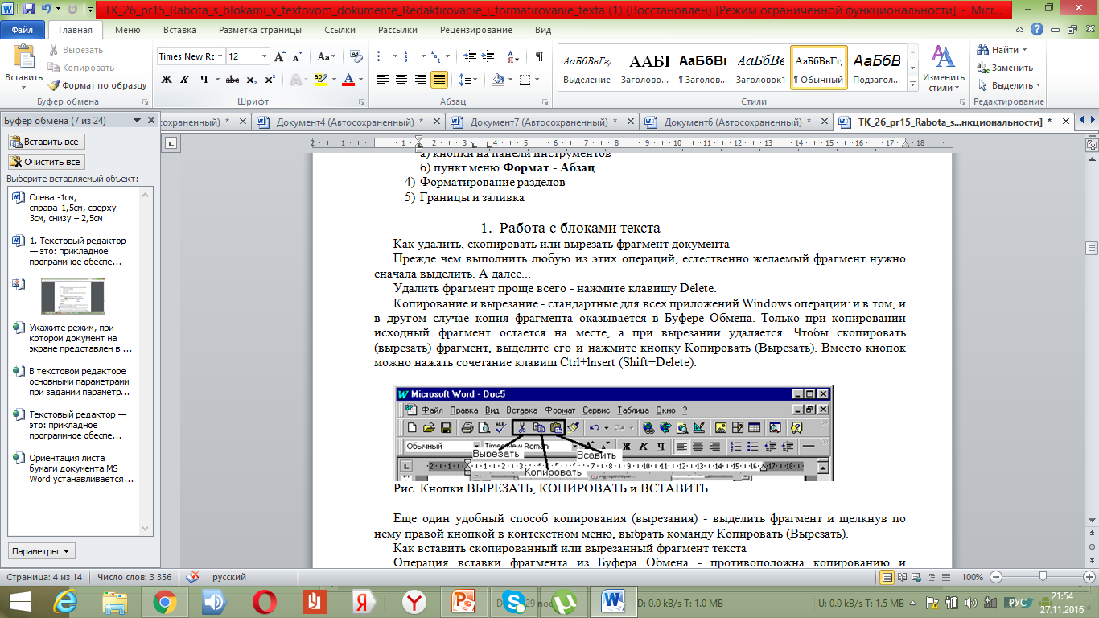Screen dimensions: 1099x618
Task: Click the Format Painter (Формат по образцу) button
Action: click(97, 85)
